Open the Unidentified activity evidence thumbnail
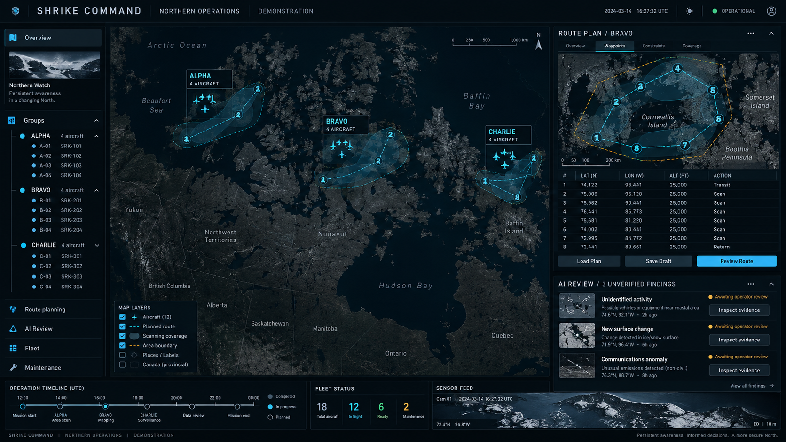 577,306
